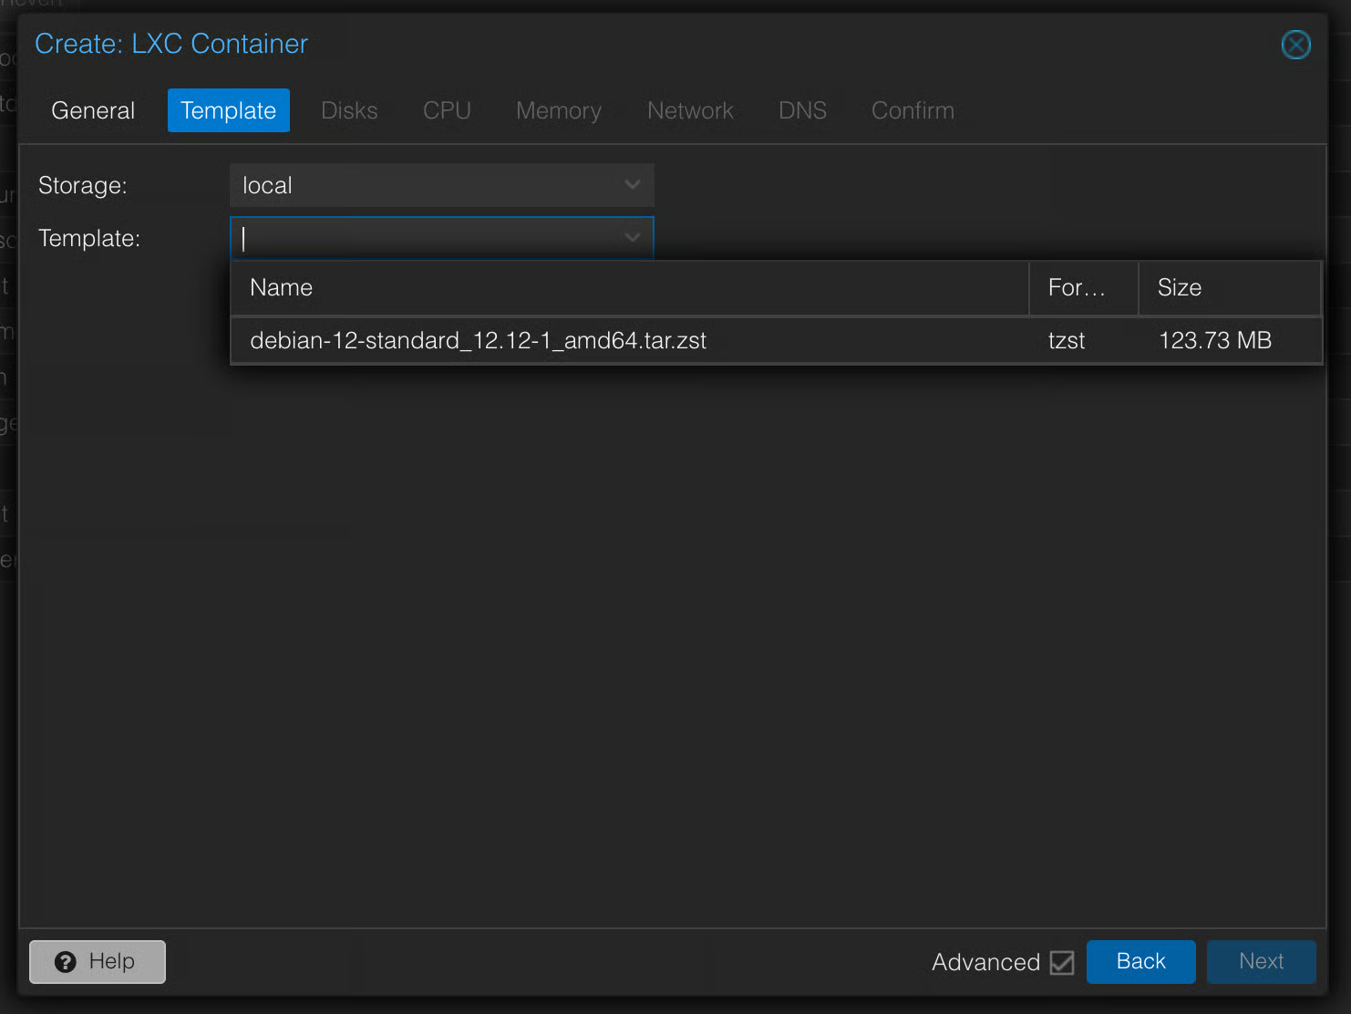Click the Back button
Image resolution: width=1351 pixels, height=1014 pixels.
(x=1141, y=962)
